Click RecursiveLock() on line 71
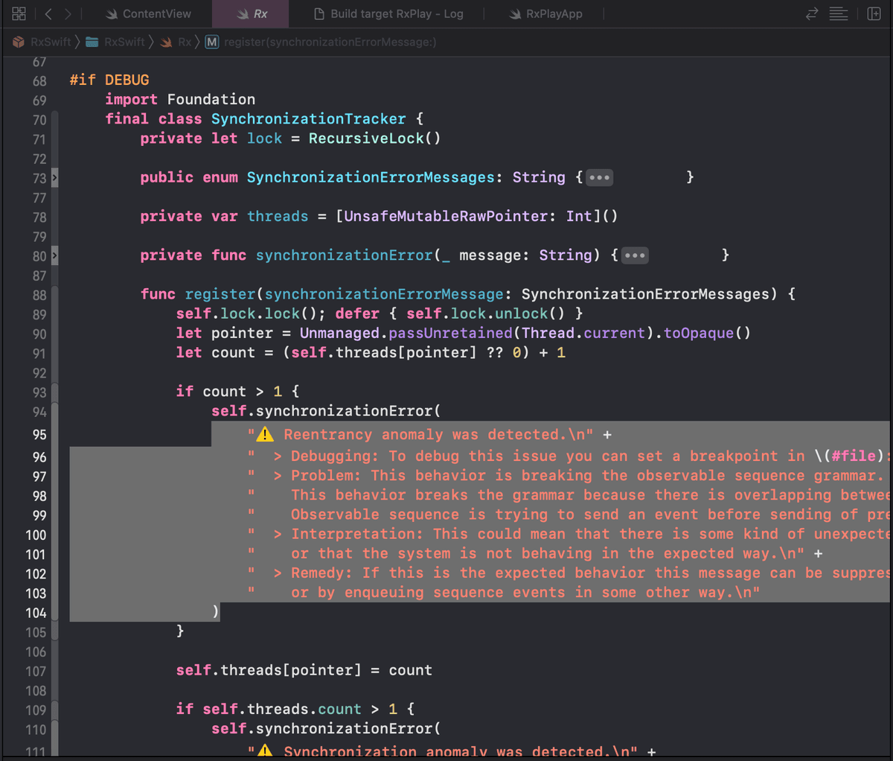Image resolution: width=893 pixels, height=761 pixels. pos(374,138)
